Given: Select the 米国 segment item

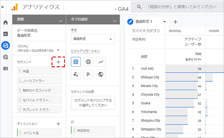Looking at the screenshot, I should [x=39, y=71].
